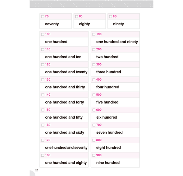Screen dimensions: 183x176
Task: Mark the 190 checkbox
Action: pyautogui.click(x=94, y=34)
